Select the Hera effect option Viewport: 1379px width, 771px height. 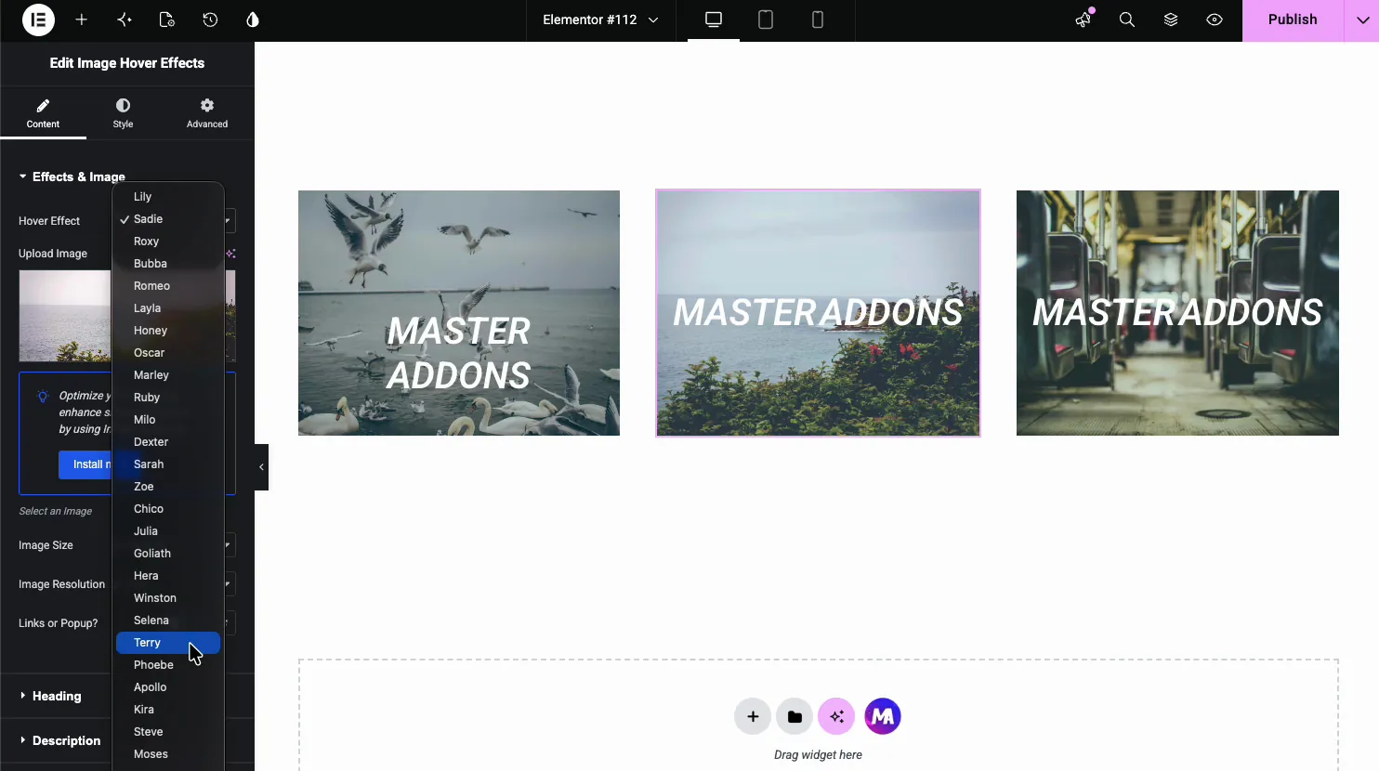[x=168, y=576]
